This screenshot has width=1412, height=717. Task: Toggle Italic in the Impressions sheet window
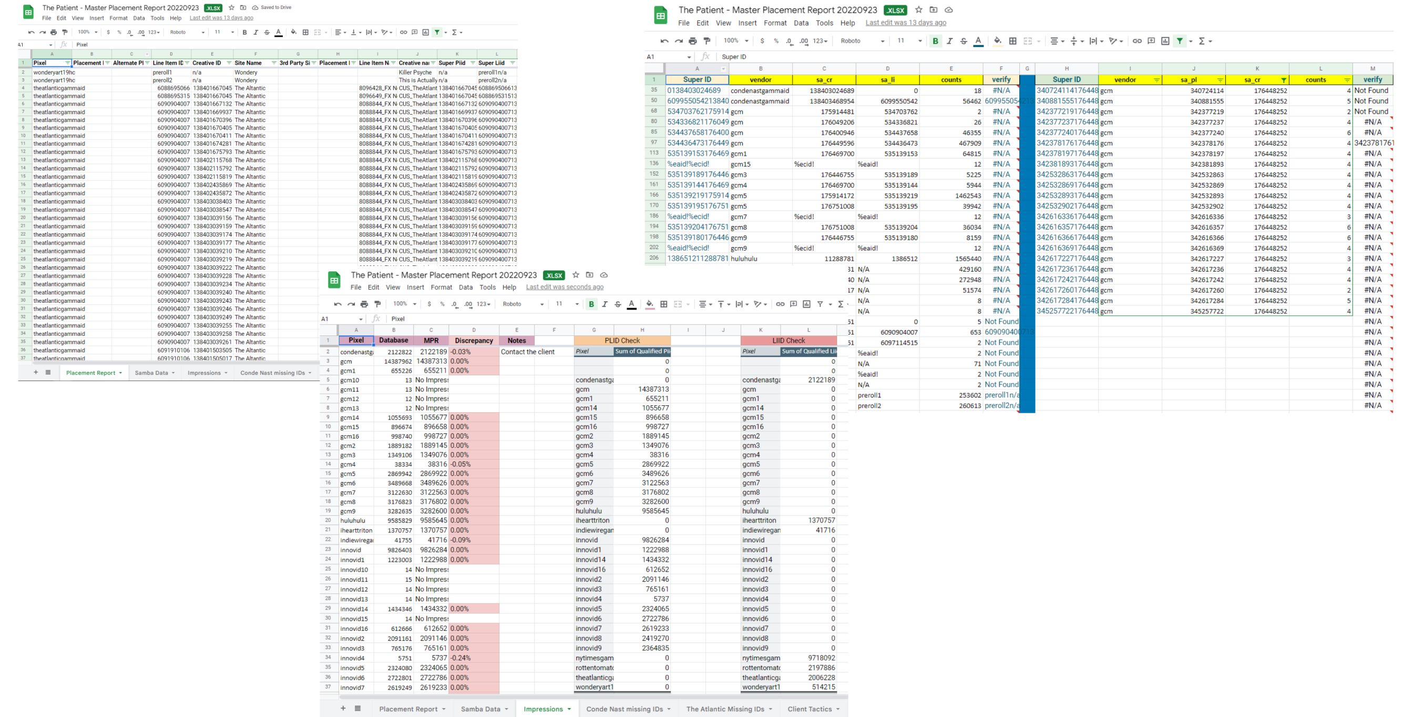click(x=605, y=304)
